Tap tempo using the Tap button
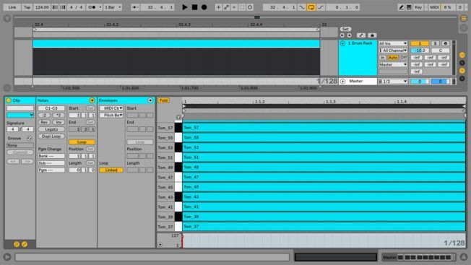 27,7
